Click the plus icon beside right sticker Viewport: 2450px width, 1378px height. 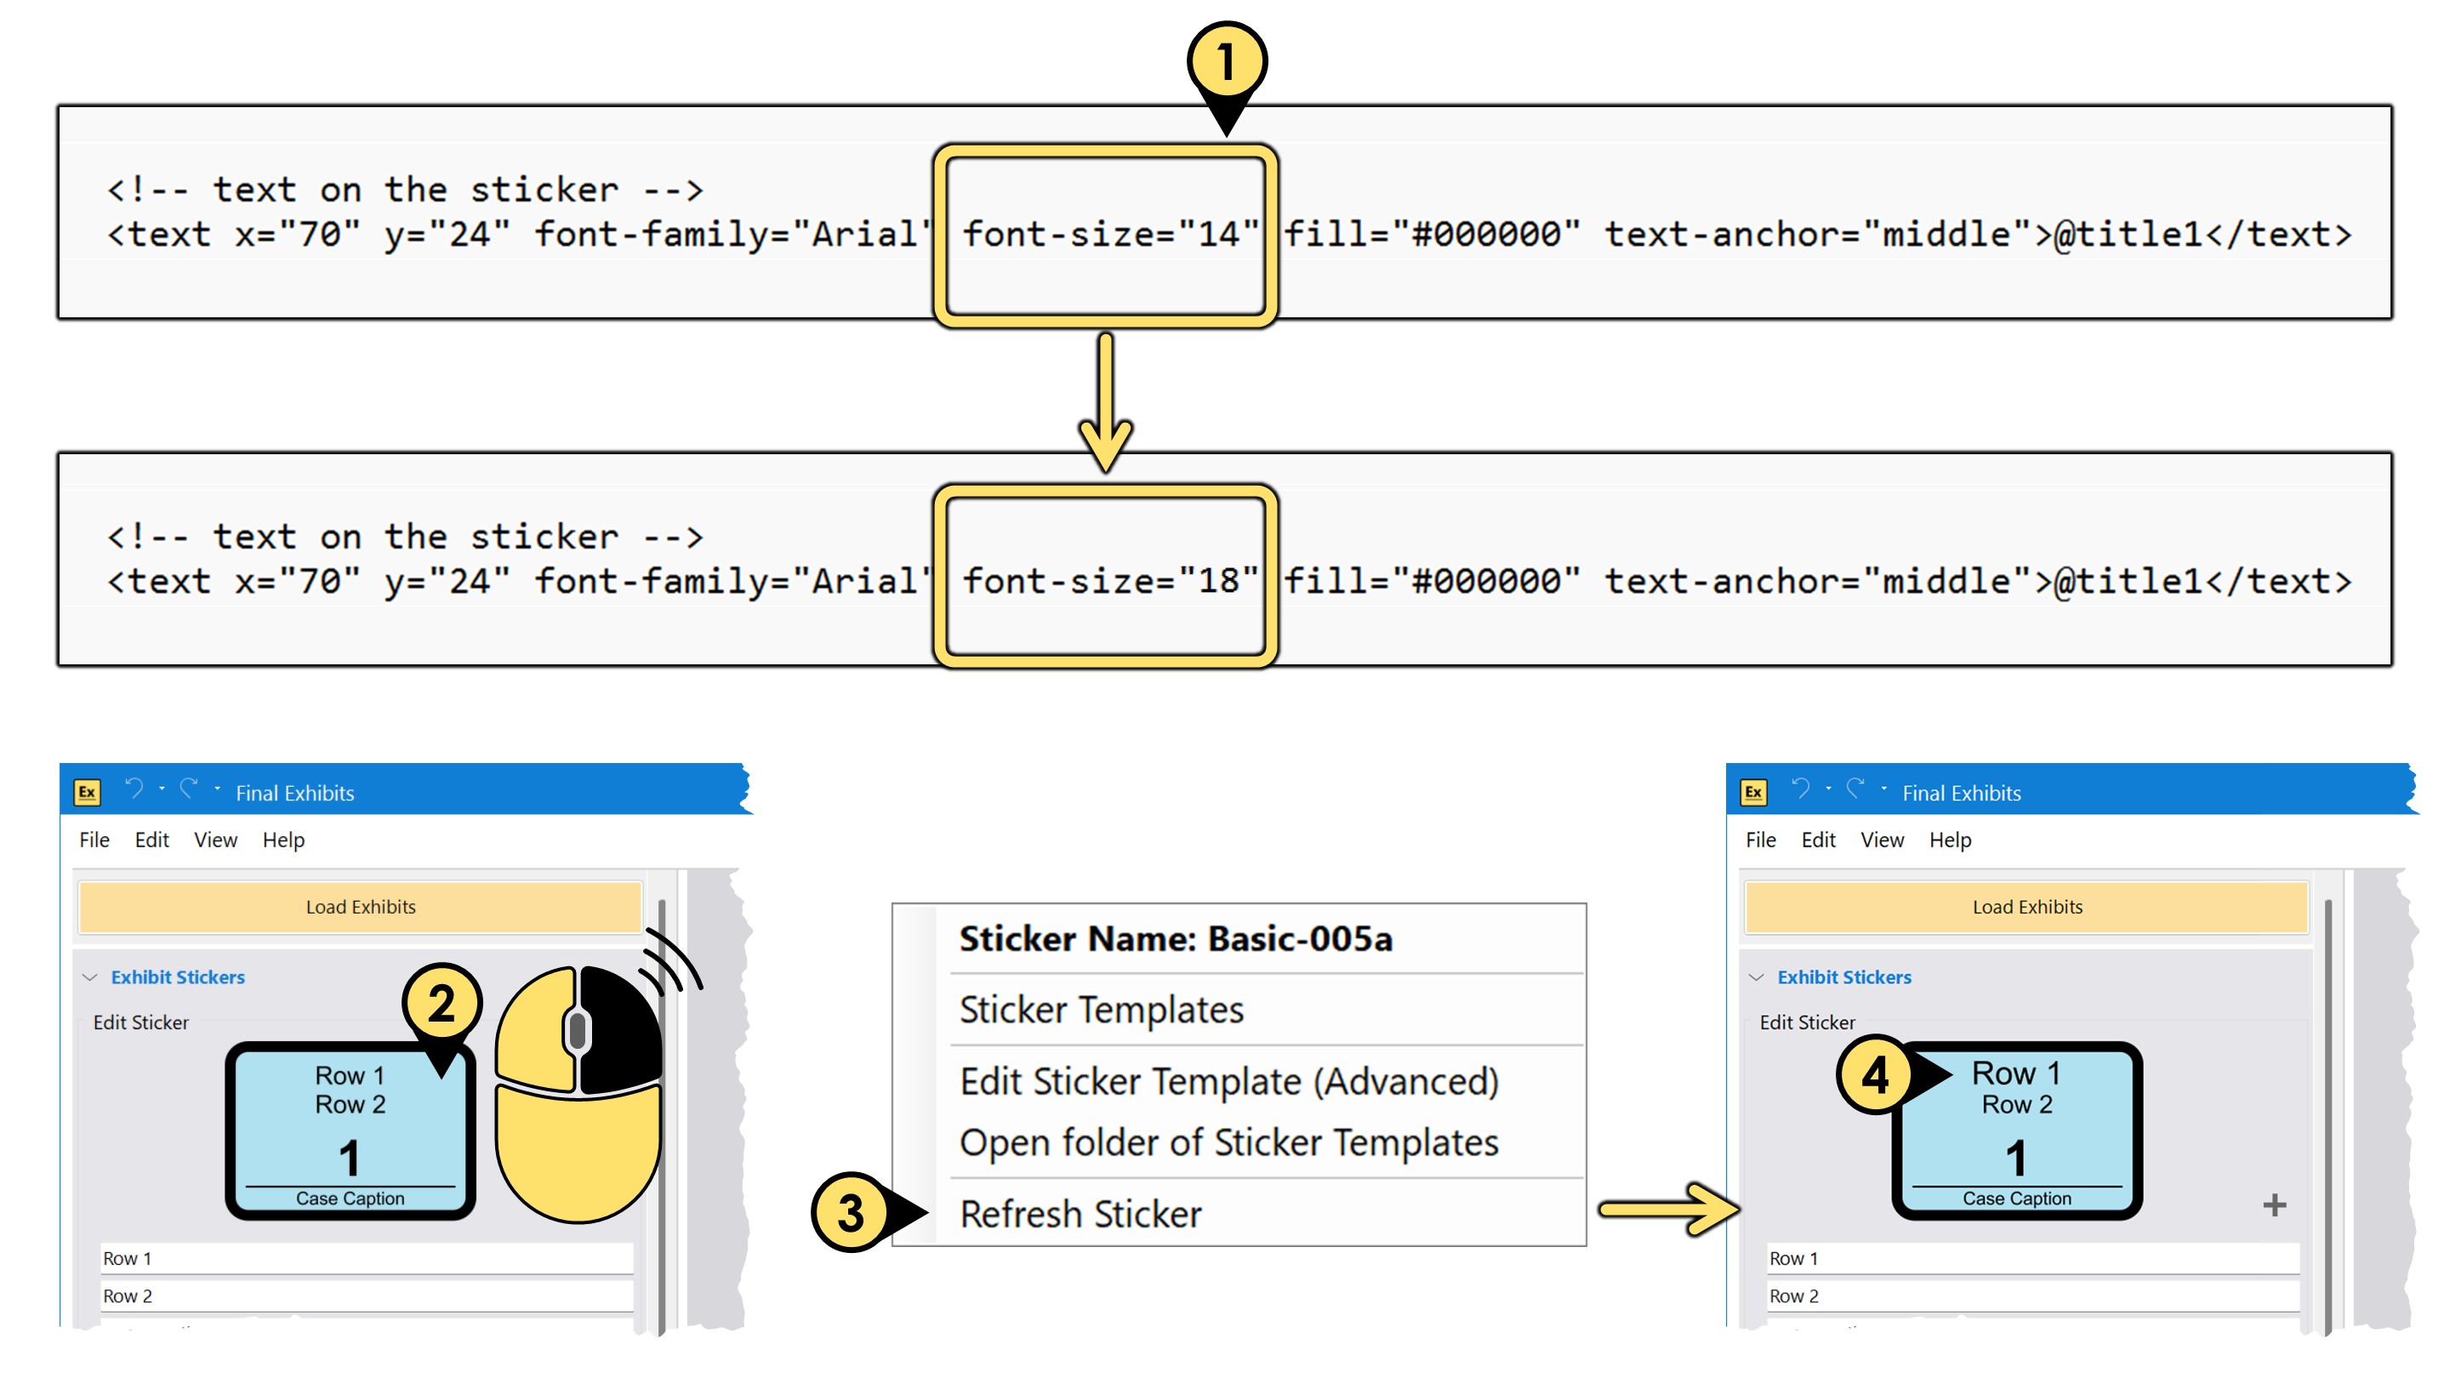[2273, 1205]
